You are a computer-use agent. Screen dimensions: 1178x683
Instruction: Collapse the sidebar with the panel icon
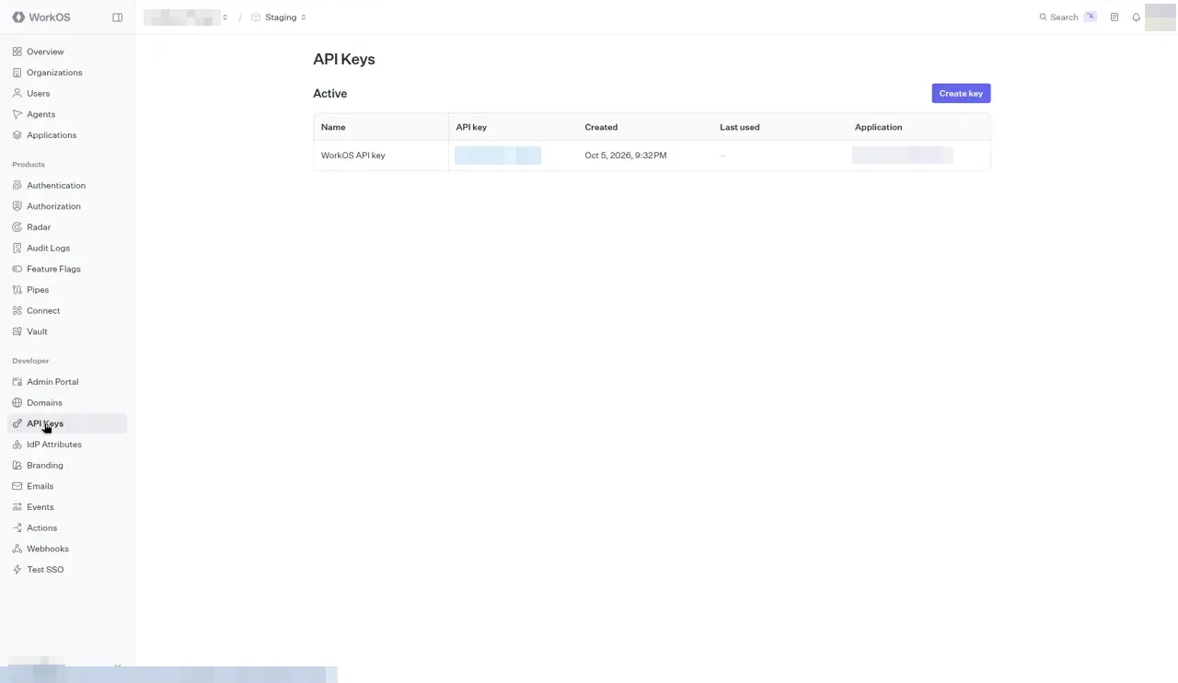[117, 17]
